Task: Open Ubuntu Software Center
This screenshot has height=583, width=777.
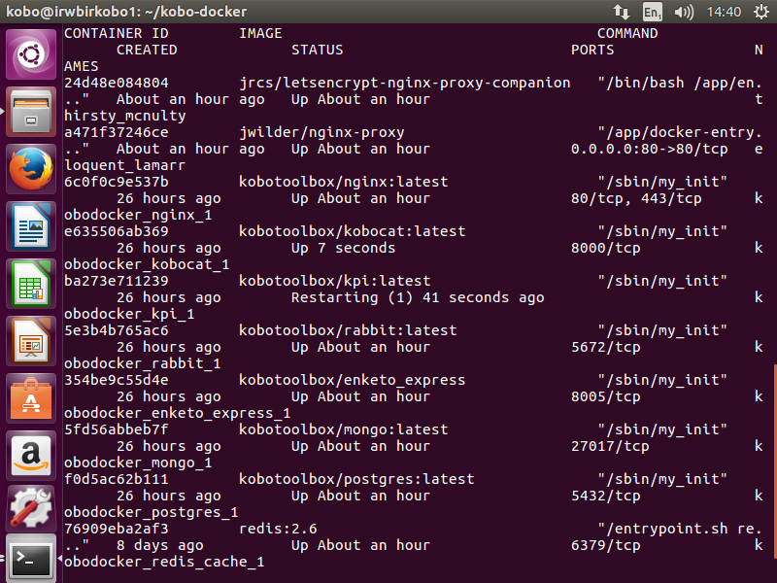Action: (31, 399)
